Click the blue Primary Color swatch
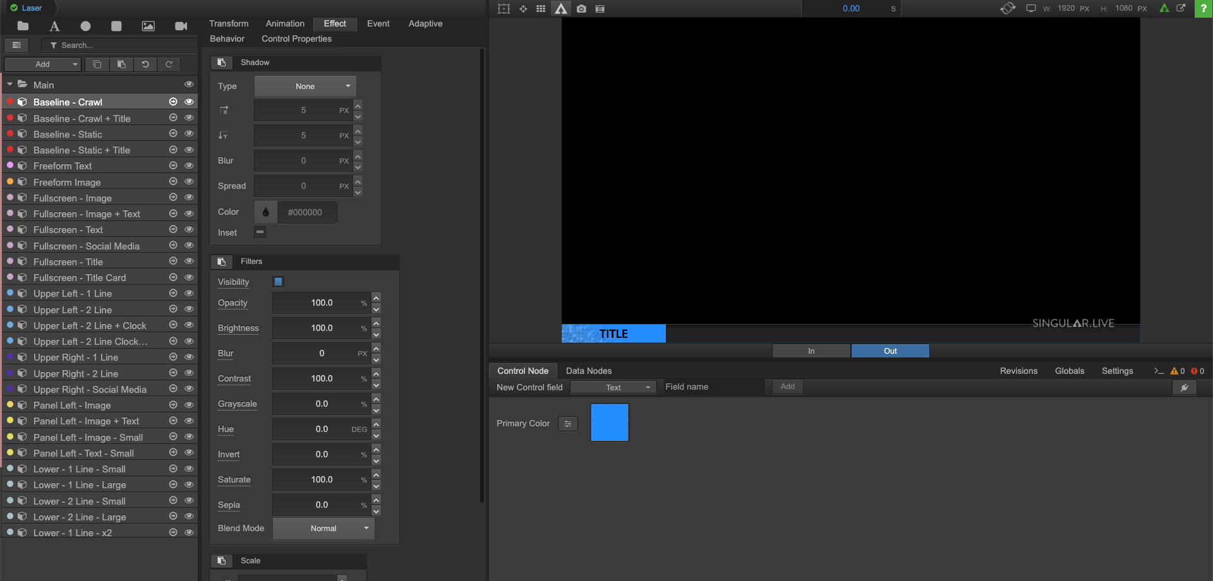 point(609,422)
